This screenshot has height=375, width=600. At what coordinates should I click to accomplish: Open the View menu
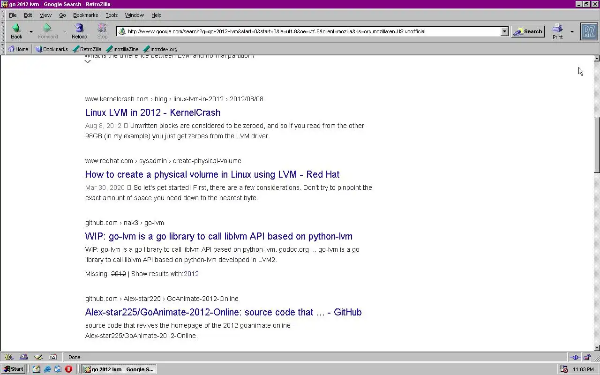[45, 15]
